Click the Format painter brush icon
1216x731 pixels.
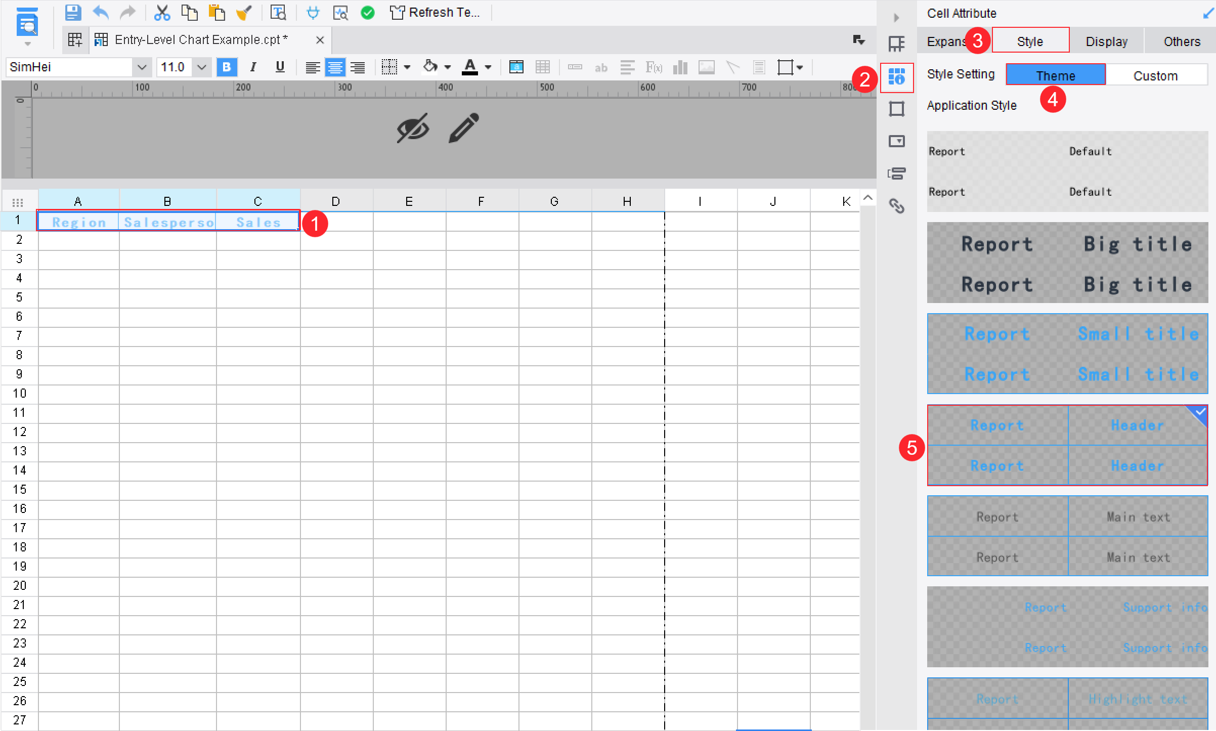tap(244, 13)
